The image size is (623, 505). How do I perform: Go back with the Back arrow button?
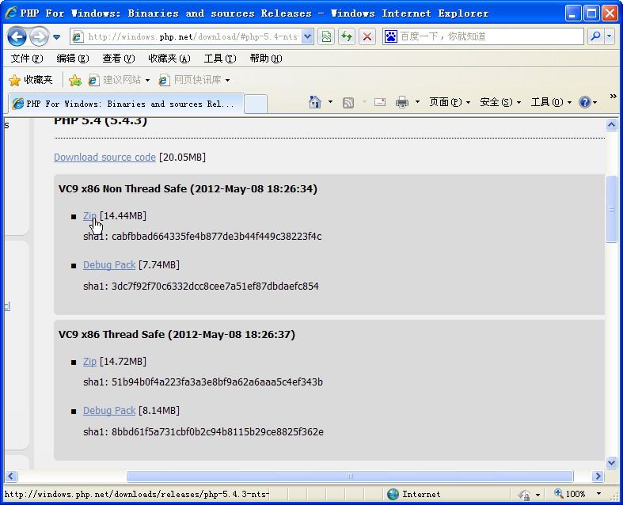17,37
